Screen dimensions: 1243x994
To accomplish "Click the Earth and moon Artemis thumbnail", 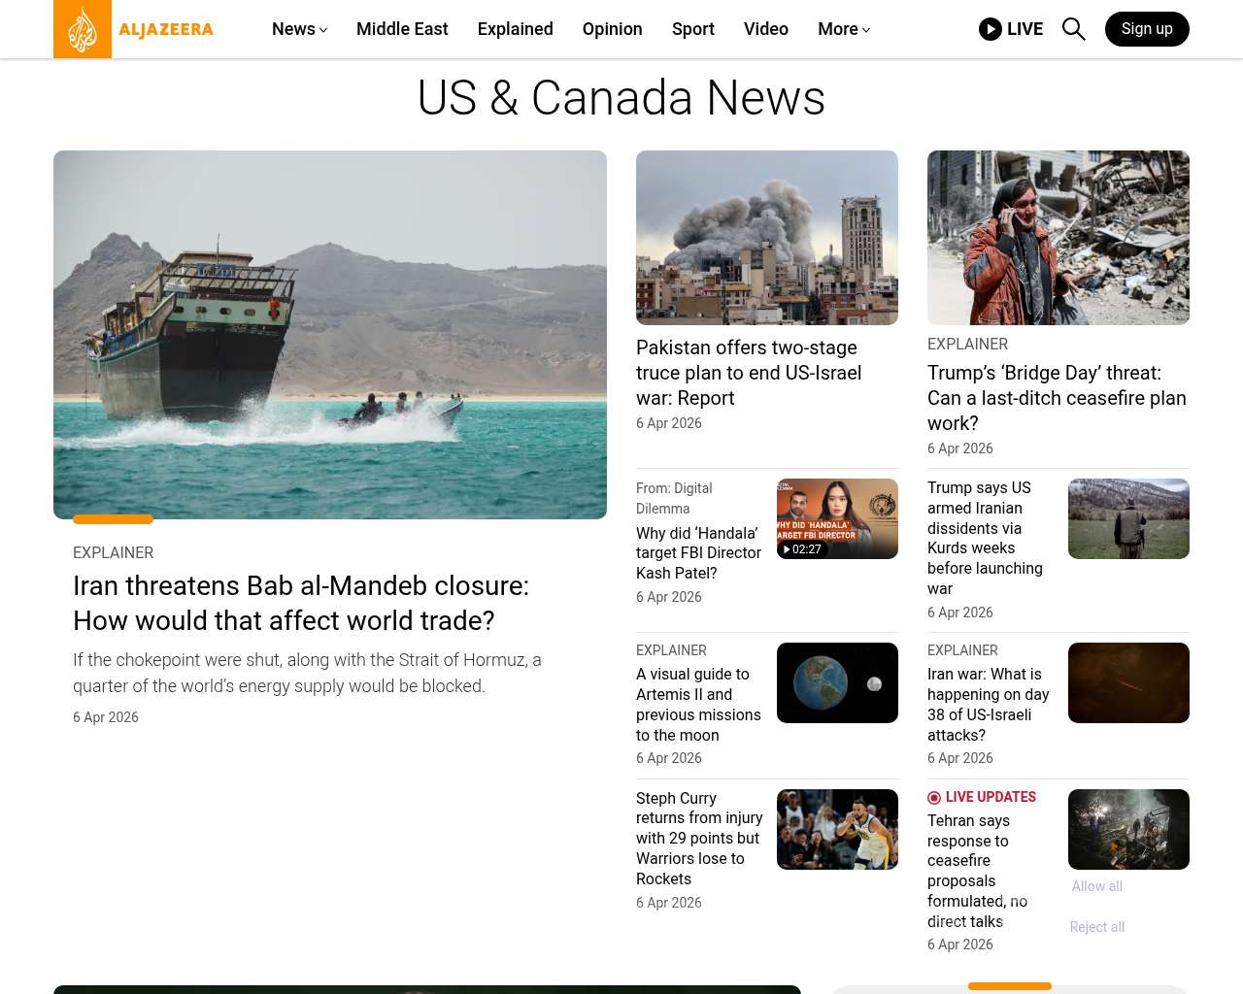I will (837, 682).
